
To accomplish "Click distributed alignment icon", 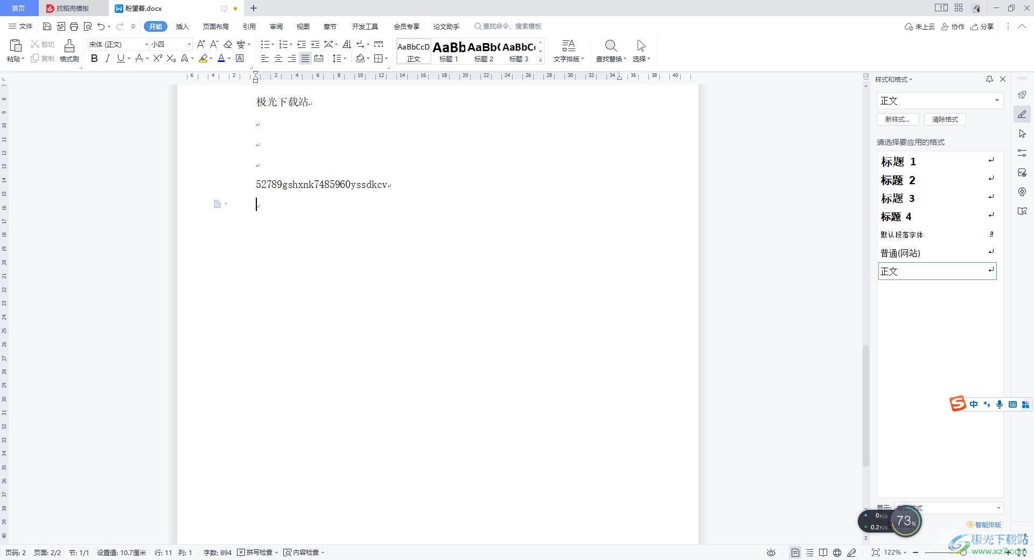I will 319,58.
